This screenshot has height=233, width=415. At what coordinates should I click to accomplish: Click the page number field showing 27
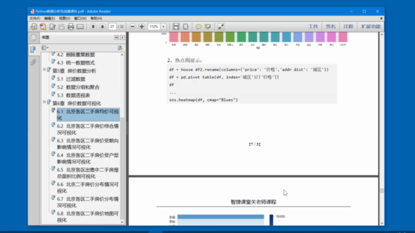coord(112,27)
